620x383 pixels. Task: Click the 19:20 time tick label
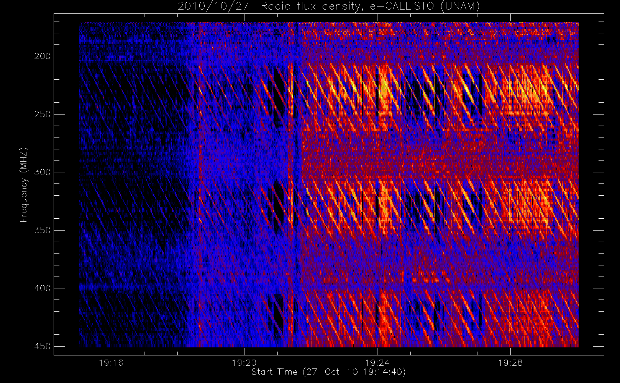click(x=244, y=363)
